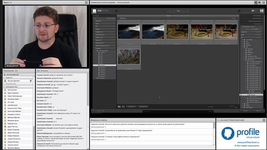Viewport: 267px width, 150px height.
Task: Toggle the Include Subfolders checkbox
Action: point(106,18)
